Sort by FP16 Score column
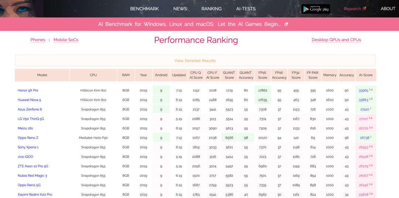This screenshot has height=198, width=399. click(263, 75)
